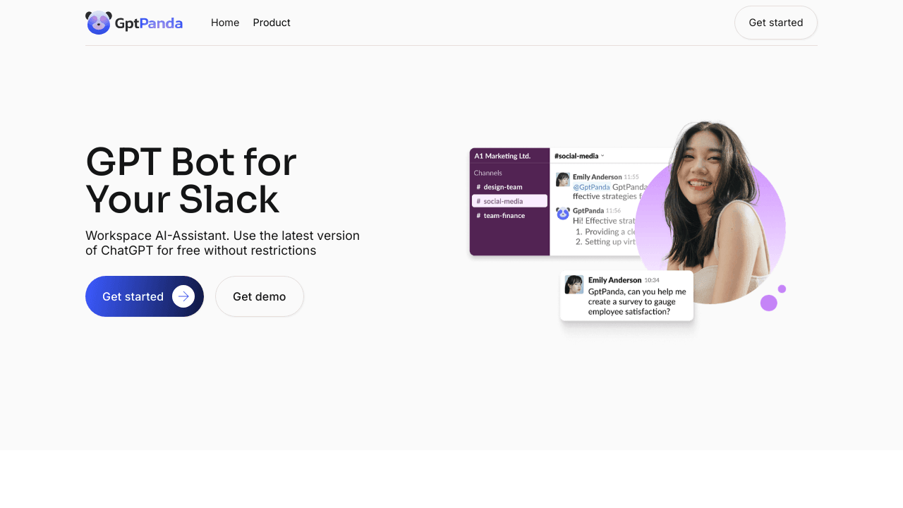Click the panda avatar beside GptPanda's message
Image resolution: width=903 pixels, height=508 pixels.
tap(562, 213)
